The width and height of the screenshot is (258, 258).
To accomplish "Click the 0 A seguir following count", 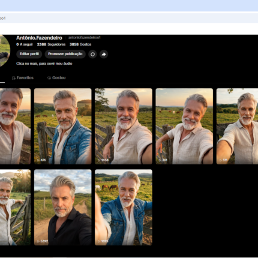I will (x=25, y=44).
